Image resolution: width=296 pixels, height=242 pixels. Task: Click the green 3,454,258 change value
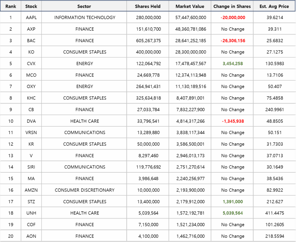(x=233, y=64)
